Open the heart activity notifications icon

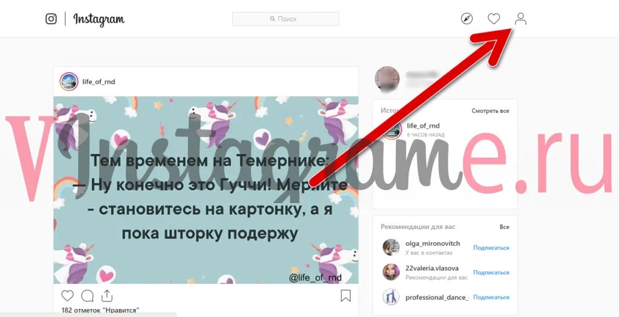click(x=493, y=19)
